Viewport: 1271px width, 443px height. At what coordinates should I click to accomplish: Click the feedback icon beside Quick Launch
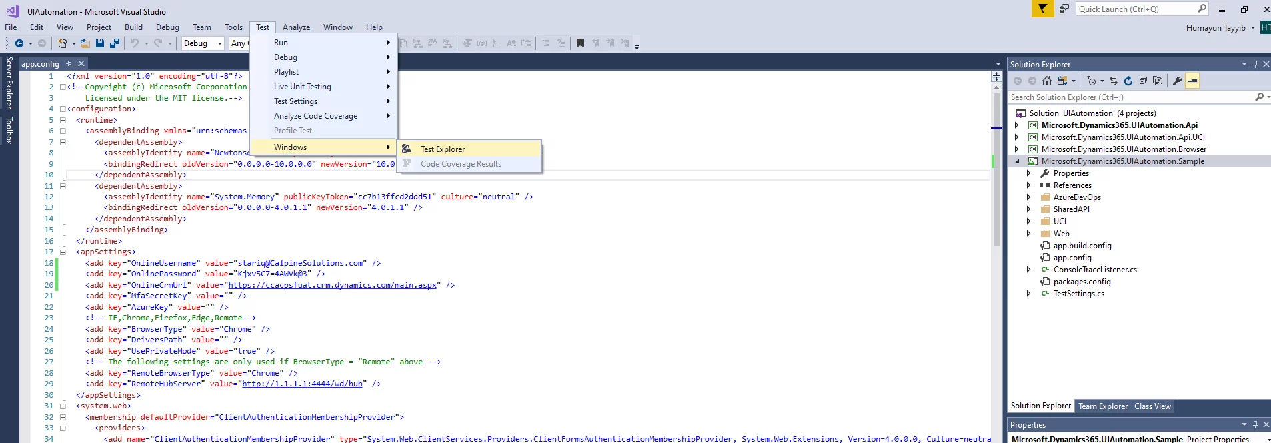[1064, 9]
